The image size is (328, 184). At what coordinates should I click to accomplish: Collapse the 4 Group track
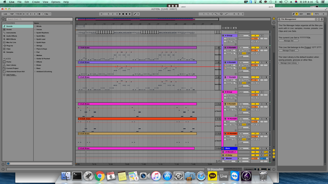click(223, 36)
